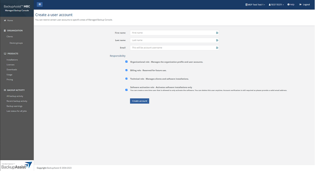Toggle the hamburger sidebar menu button

(39, 4)
